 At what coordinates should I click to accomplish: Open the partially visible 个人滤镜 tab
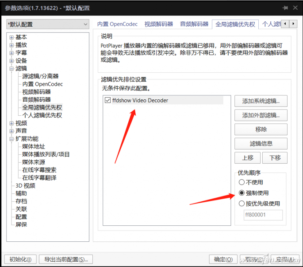[271, 24]
